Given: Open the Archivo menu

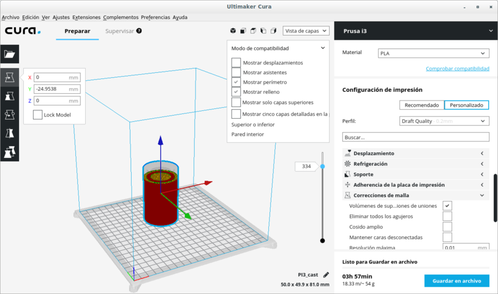Looking at the screenshot, I should [10, 17].
